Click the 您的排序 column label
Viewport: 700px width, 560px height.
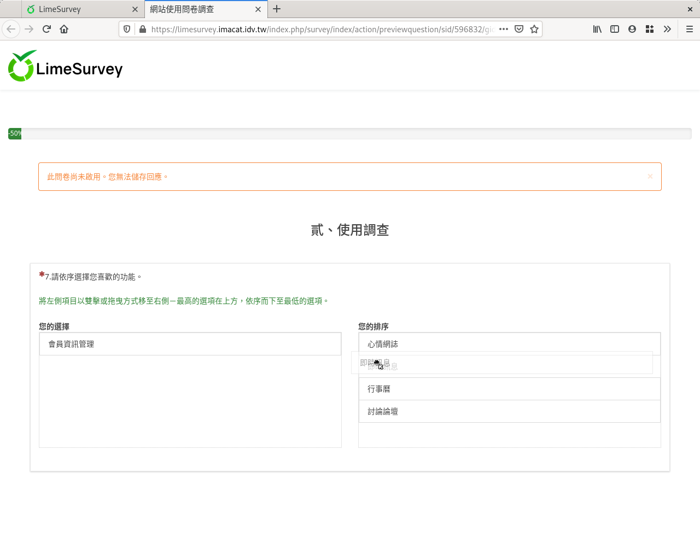[374, 326]
